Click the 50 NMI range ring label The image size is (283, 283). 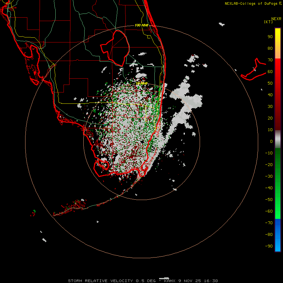[x=142, y=83]
